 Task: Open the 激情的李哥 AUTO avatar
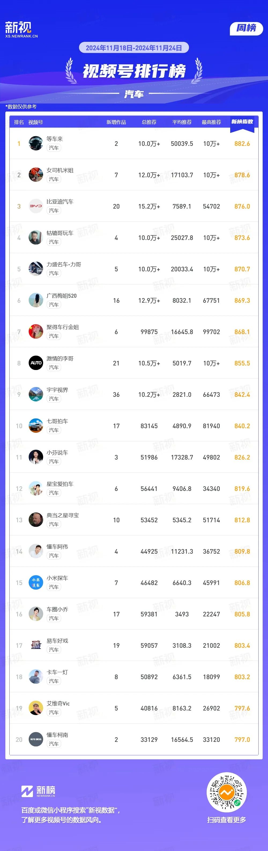point(36,363)
